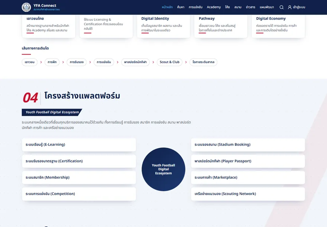Click the heading โครงสร้างแพลตฟอร์ม

82,96
